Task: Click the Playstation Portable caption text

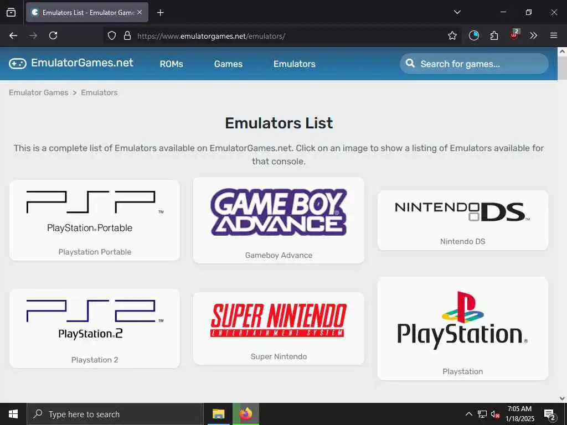Action: [x=95, y=252]
